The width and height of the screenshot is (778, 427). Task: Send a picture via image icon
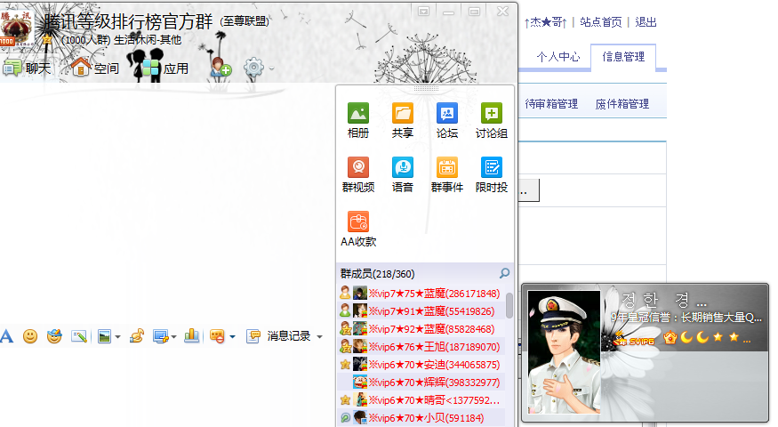pos(104,336)
